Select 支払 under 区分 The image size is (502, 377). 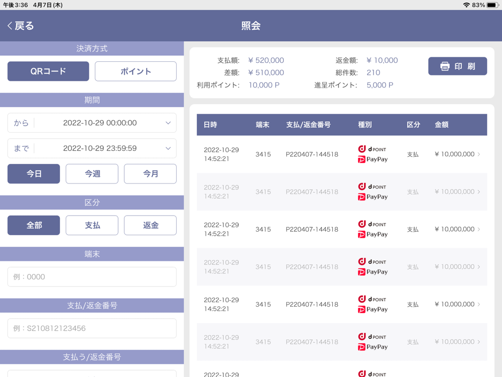tap(92, 225)
